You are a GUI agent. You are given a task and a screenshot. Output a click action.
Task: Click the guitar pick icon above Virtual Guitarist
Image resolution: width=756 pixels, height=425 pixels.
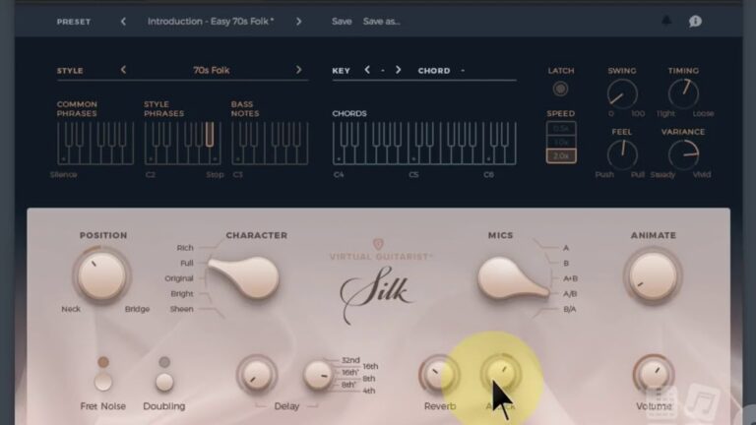[378, 243]
